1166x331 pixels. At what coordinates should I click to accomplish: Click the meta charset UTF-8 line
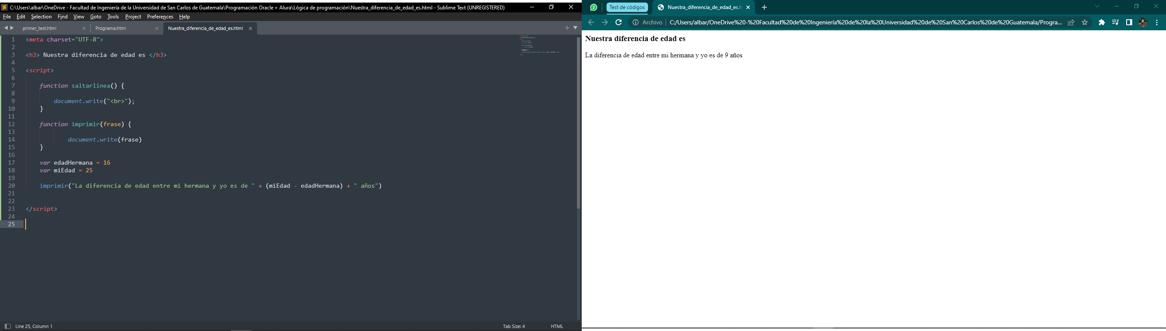pyautogui.click(x=65, y=39)
